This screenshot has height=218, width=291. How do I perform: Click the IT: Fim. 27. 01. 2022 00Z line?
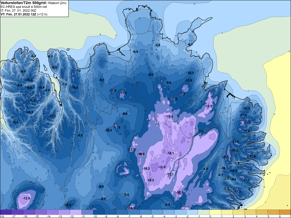click(x=18, y=10)
